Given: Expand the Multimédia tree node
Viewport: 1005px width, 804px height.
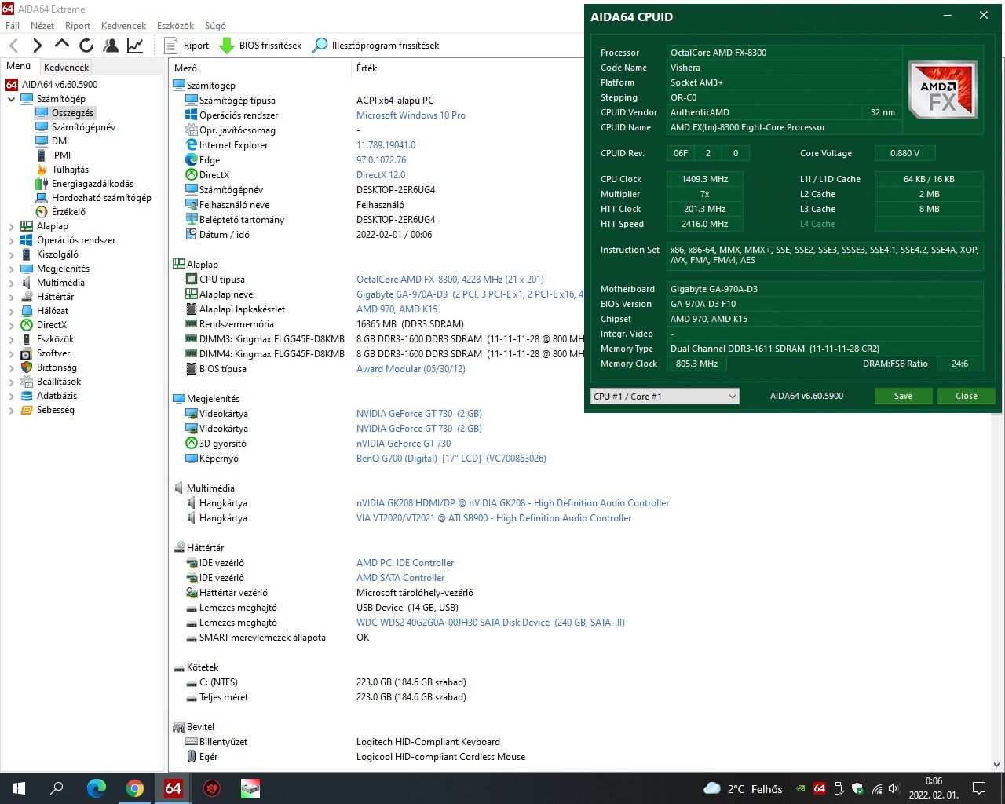Looking at the screenshot, I should coord(11,283).
